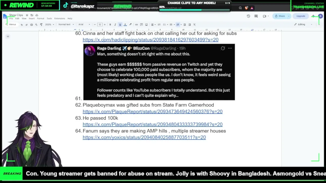Open the Extensions menu
Viewport: 326px width, 183px height.
(x=60, y=19)
